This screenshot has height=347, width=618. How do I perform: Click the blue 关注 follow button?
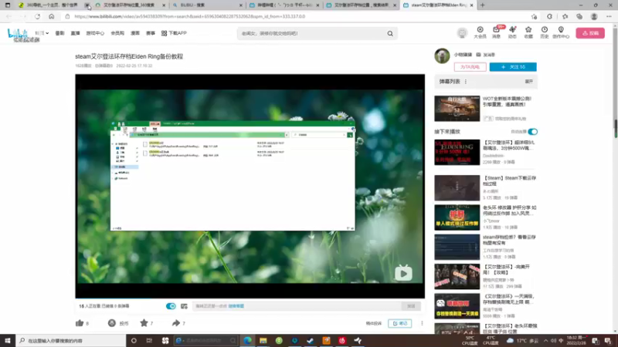point(513,67)
